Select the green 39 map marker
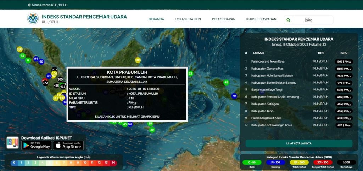The image size is (363, 171). click(152, 130)
